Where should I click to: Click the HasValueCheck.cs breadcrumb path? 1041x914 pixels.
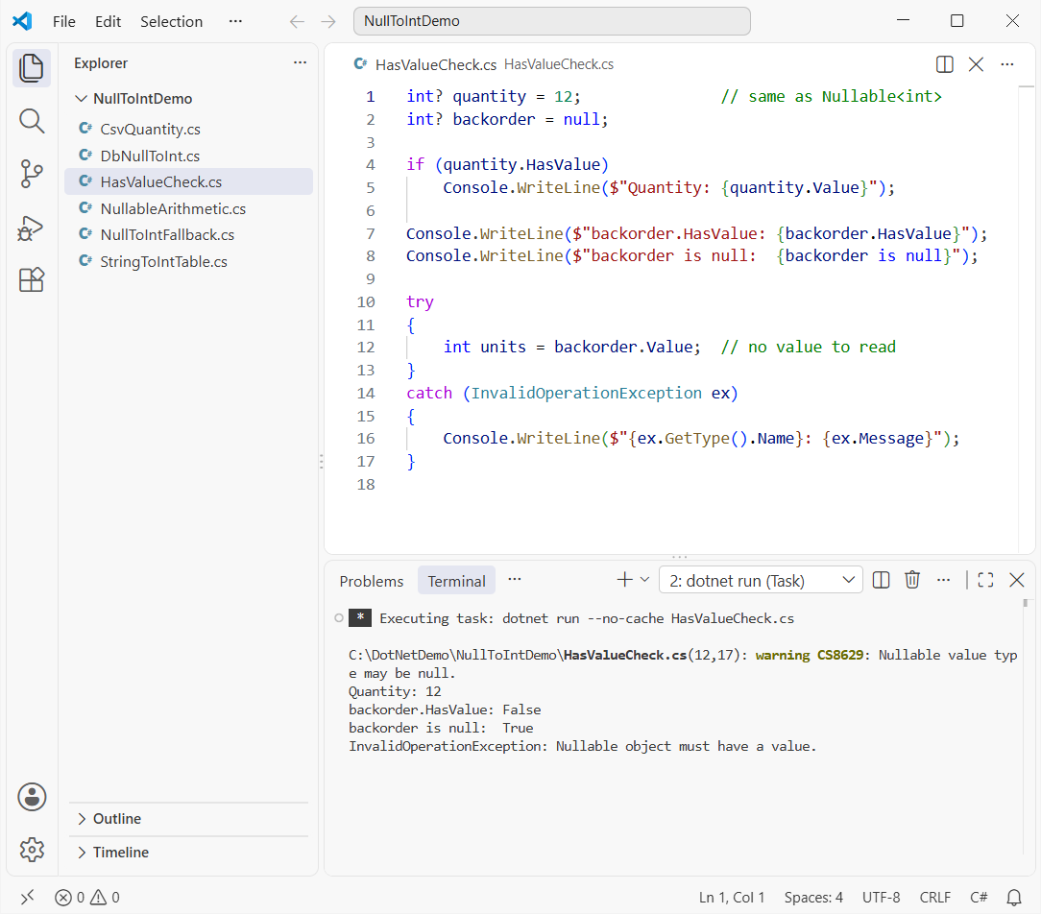(x=559, y=64)
